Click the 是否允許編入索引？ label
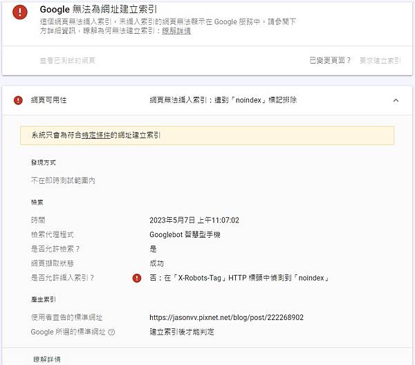 [62, 278]
